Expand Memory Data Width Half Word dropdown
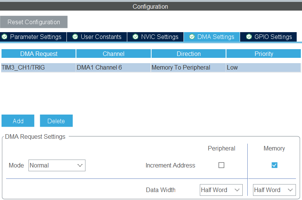 274,190
